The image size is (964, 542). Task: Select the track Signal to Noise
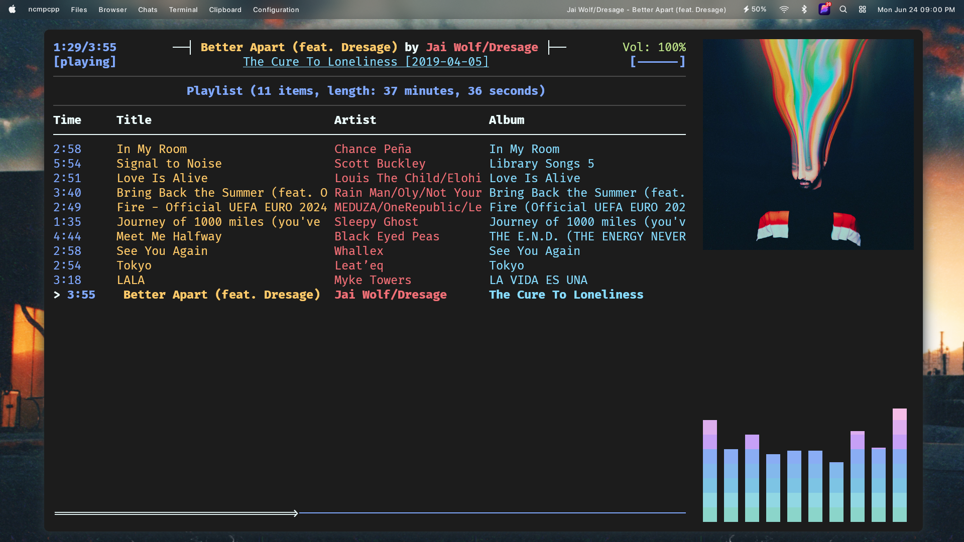click(x=169, y=164)
